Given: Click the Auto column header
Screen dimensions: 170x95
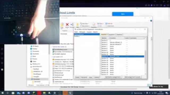Looking at the screenshot, I should (x=127, y=38).
